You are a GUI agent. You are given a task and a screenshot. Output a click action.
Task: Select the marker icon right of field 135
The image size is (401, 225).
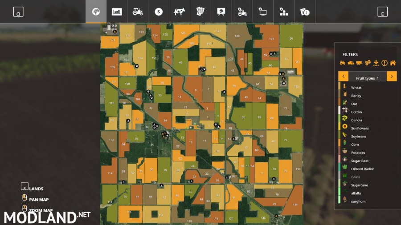(x=276, y=216)
